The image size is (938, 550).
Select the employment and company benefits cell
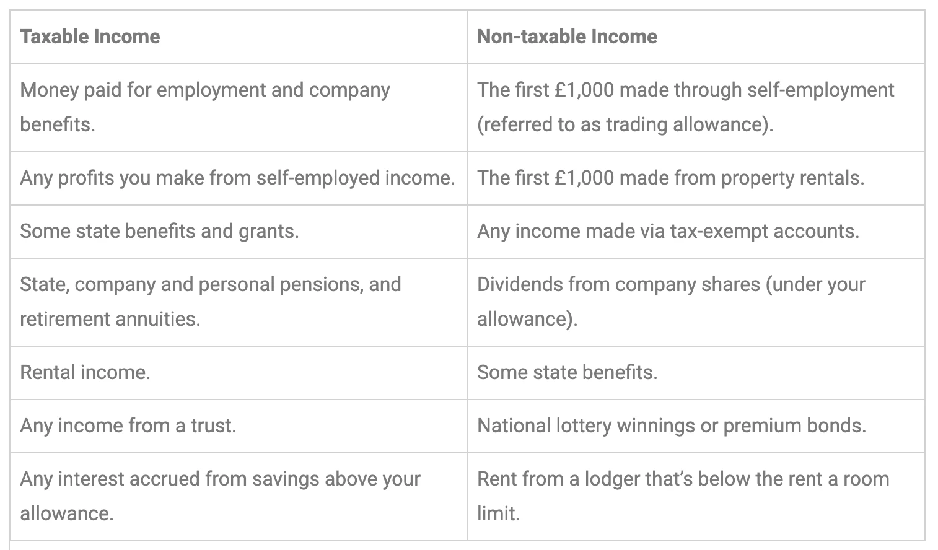point(239,107)
